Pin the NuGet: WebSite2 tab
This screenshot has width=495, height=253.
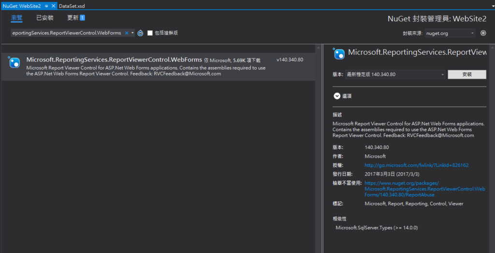46,6
